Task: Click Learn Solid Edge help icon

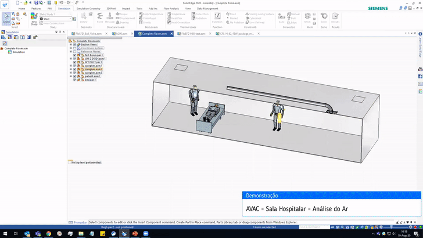Action: (420, 34)
